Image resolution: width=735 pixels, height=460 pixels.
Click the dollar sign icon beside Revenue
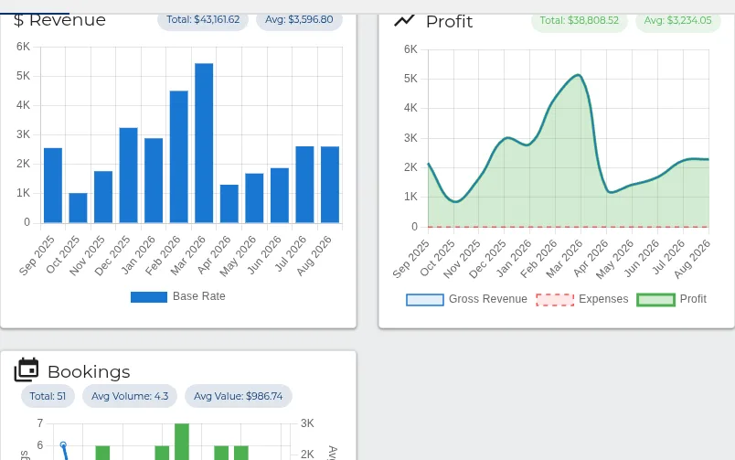18,21
